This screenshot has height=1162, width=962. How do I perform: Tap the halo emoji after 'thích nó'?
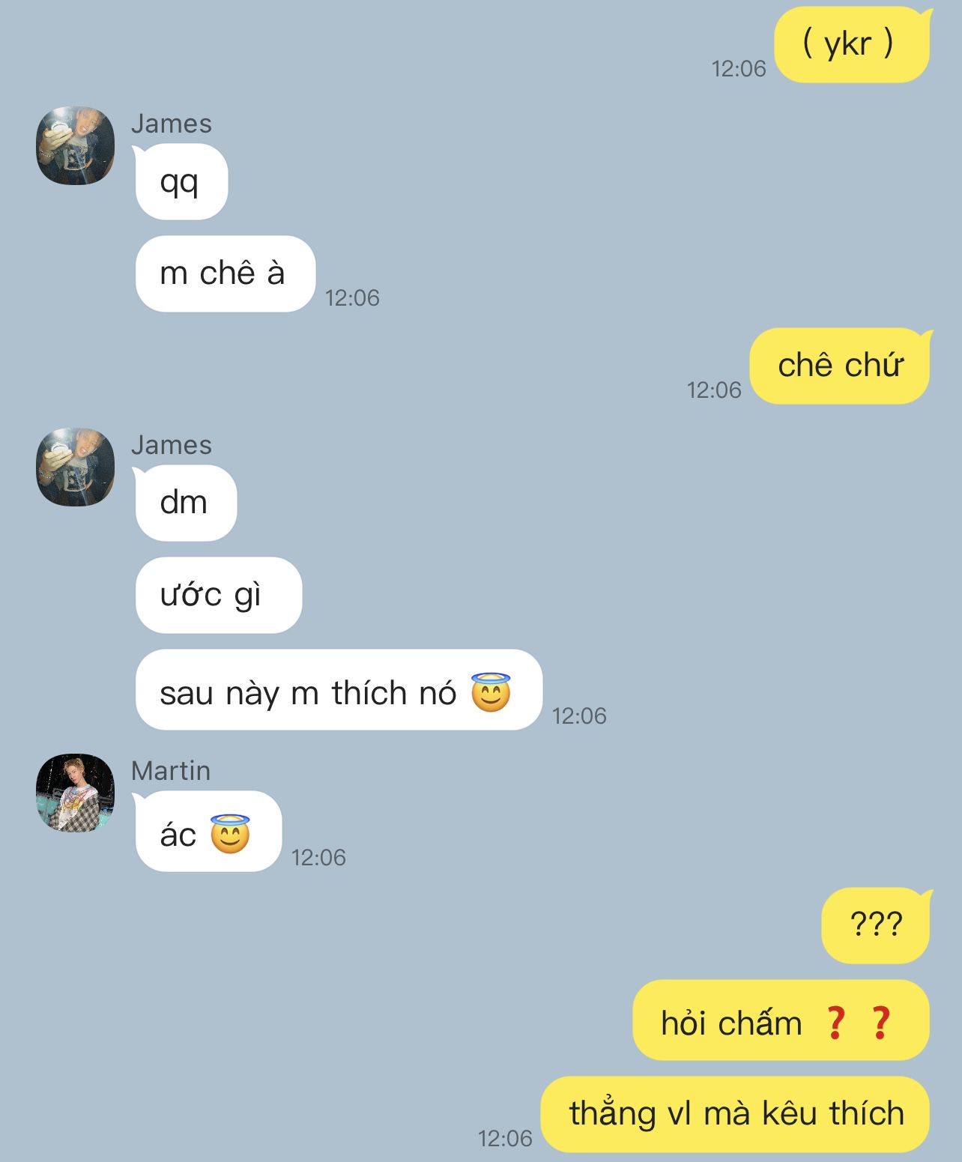(x=491, y=692)
